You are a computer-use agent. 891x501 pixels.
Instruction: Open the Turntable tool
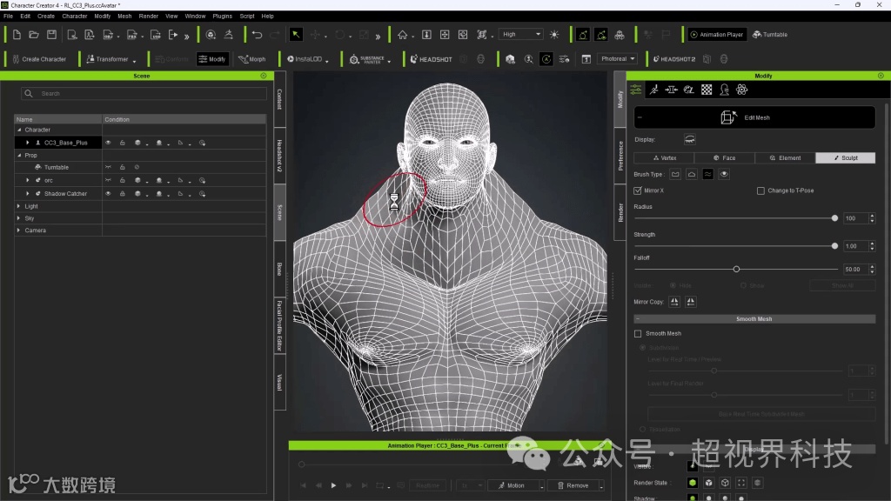[x=770, y=35]
